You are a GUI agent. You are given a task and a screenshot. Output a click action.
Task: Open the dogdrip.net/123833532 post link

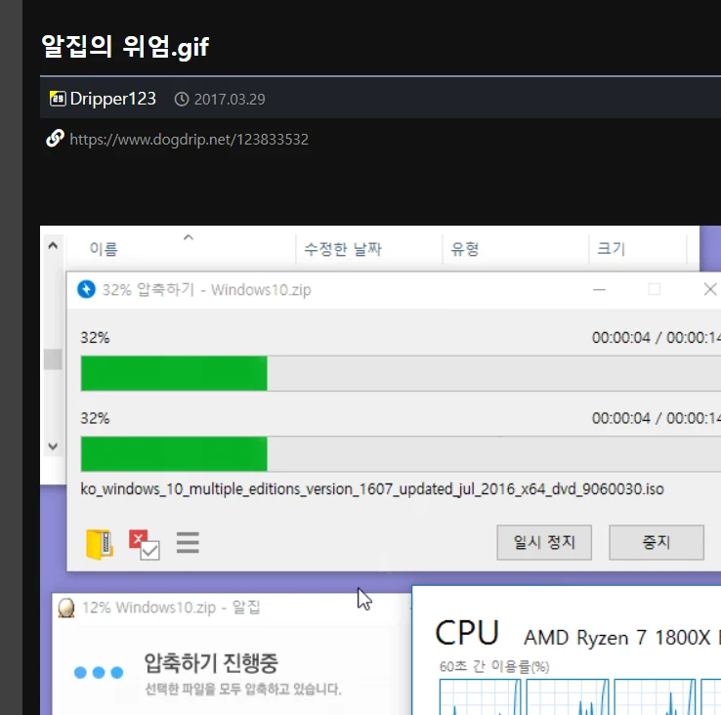[189, 140]
